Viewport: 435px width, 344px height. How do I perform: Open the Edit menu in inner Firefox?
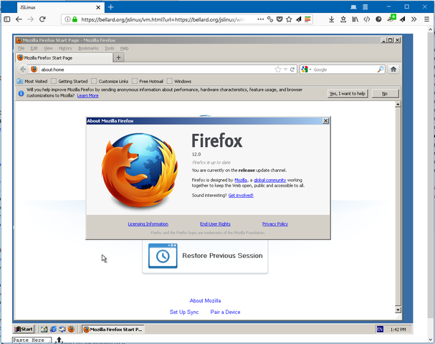coord(34,48)
